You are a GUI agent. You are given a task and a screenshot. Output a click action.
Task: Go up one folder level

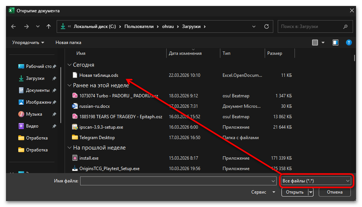[48, 26]
